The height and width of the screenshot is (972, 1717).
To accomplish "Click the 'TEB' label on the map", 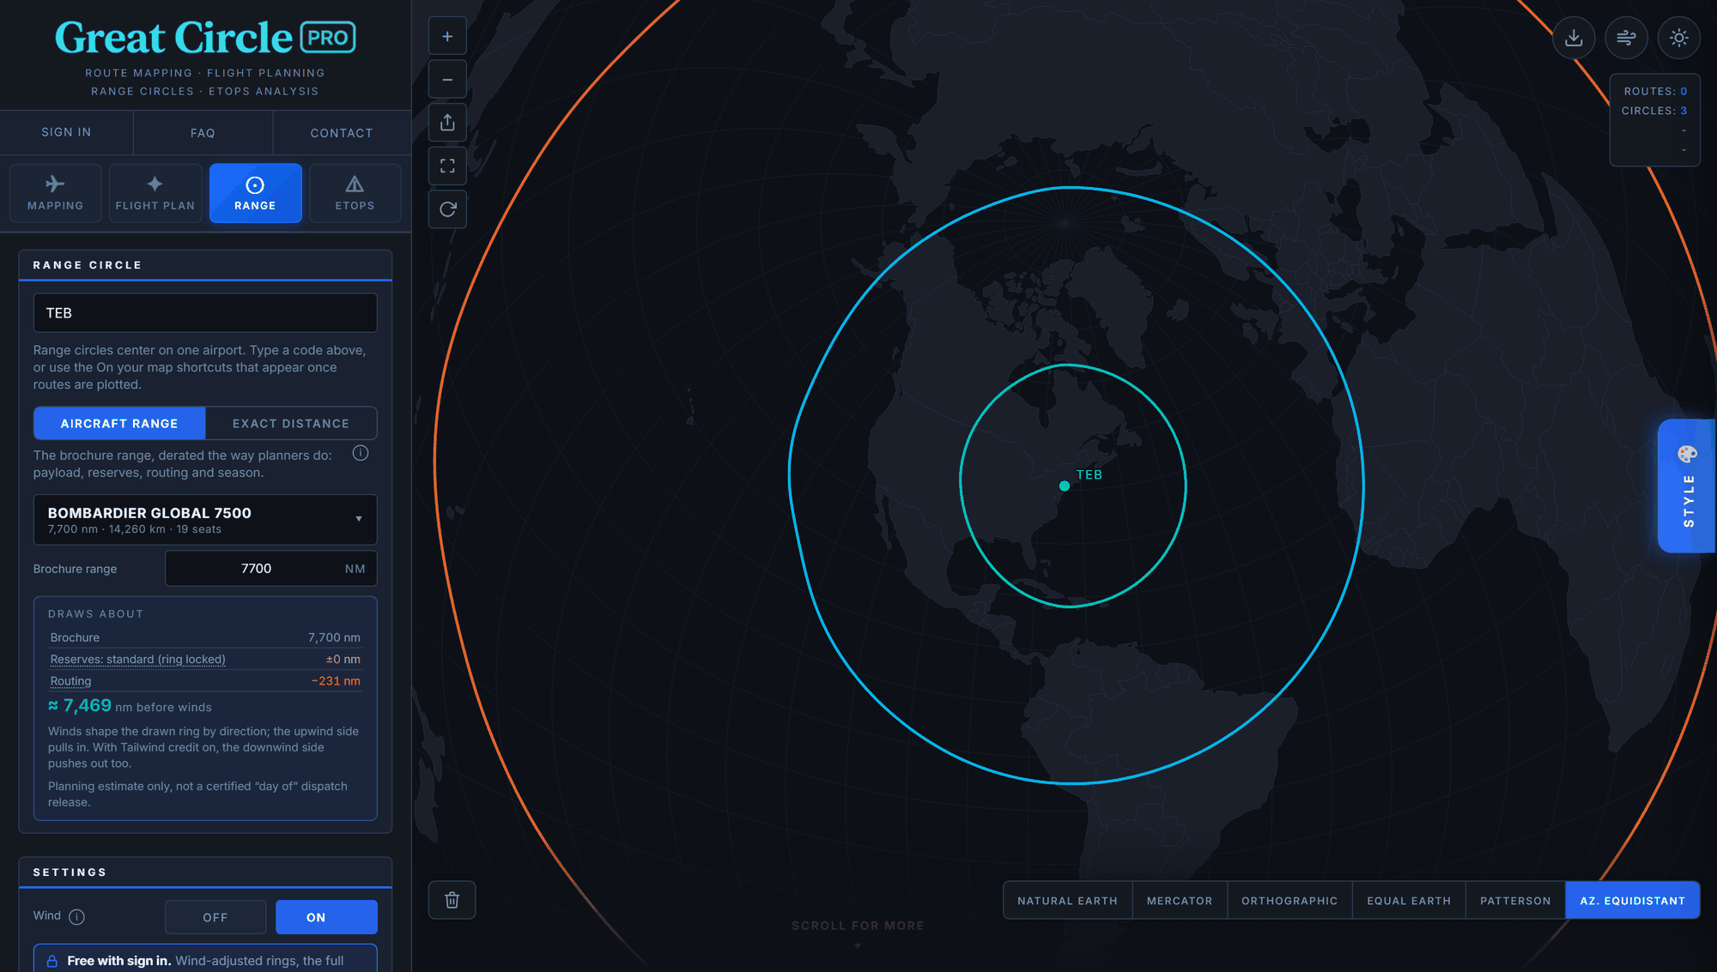I will [1089, 474].
